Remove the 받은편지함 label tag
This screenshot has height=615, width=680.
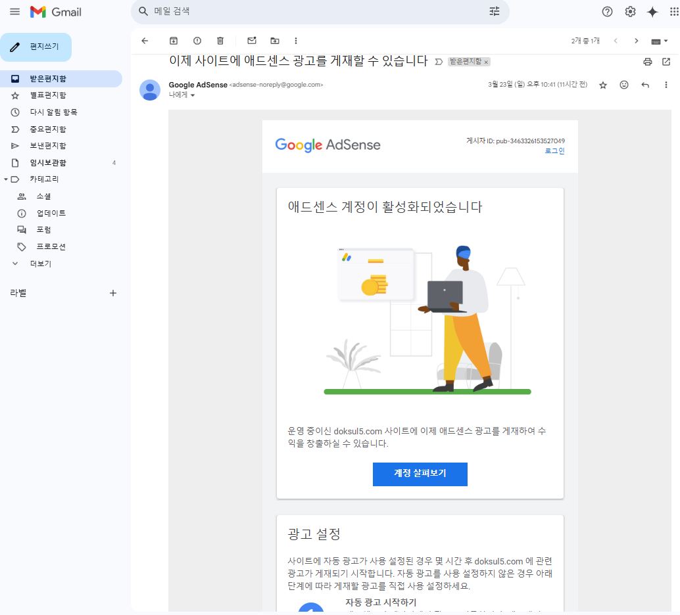click(486, 62)
